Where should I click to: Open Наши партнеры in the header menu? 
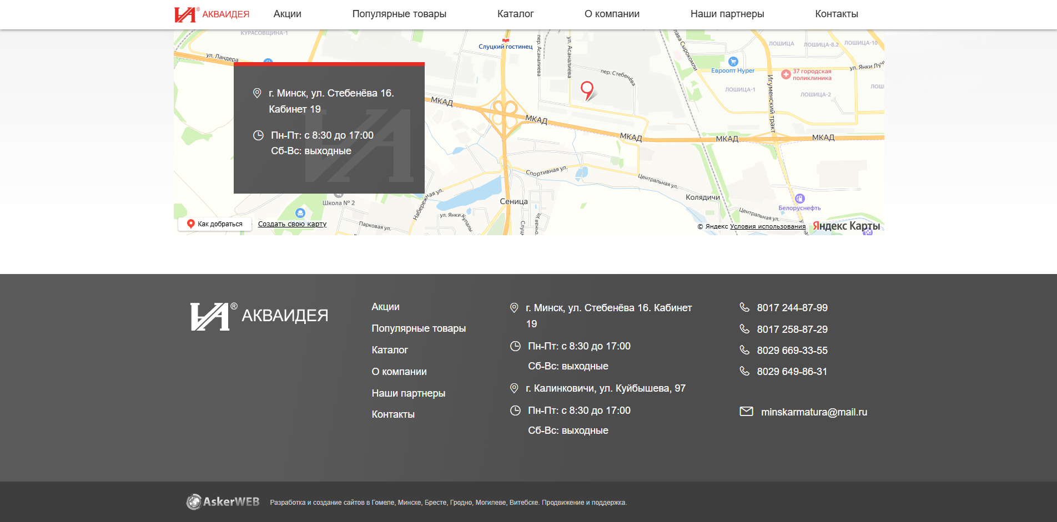click(x=727, y=14)
